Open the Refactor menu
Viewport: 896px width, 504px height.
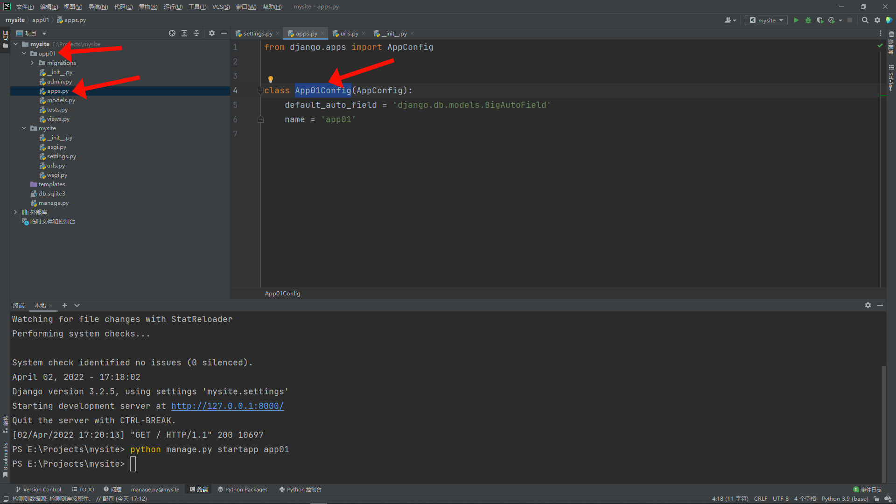(148, 7)
